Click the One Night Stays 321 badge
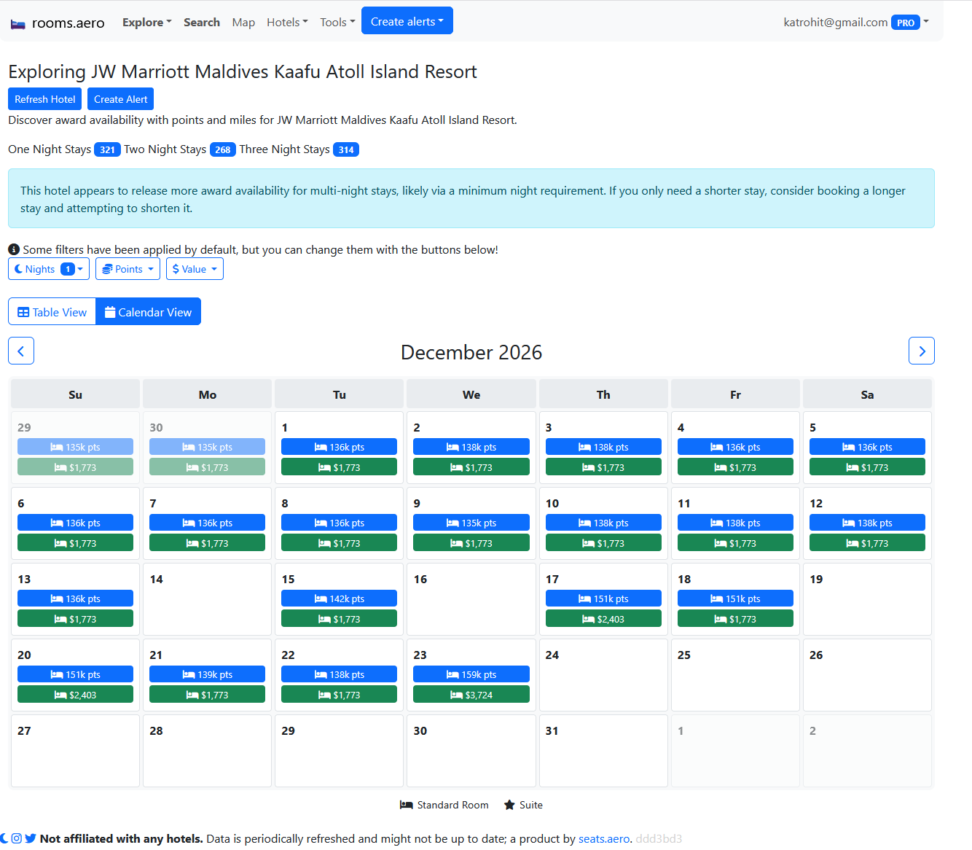The height and width of the screenshot is (850, 972). (x=107, y=149)
